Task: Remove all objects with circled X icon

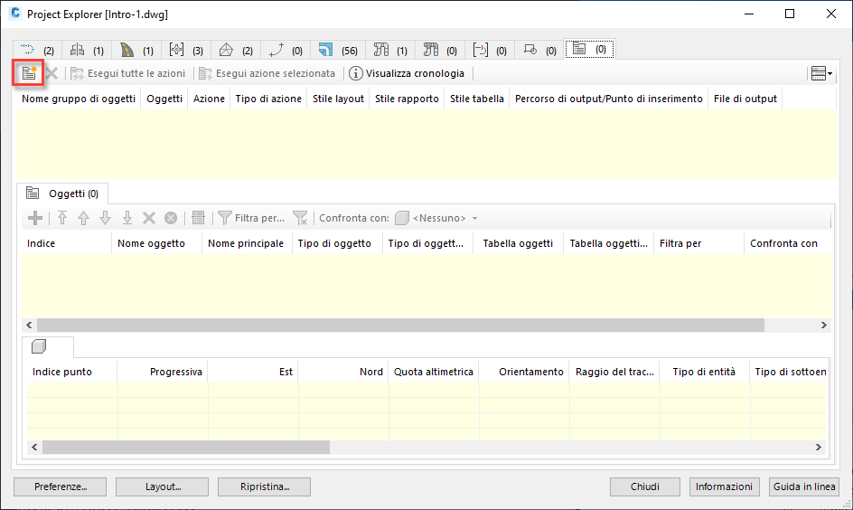Action: (x=170, y=218)
